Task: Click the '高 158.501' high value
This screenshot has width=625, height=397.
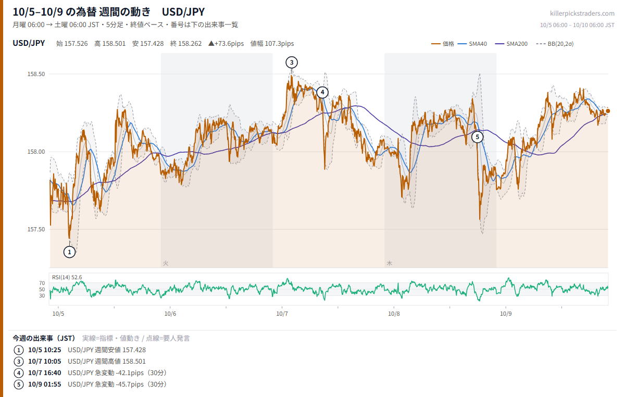Action: click(110, 44)
